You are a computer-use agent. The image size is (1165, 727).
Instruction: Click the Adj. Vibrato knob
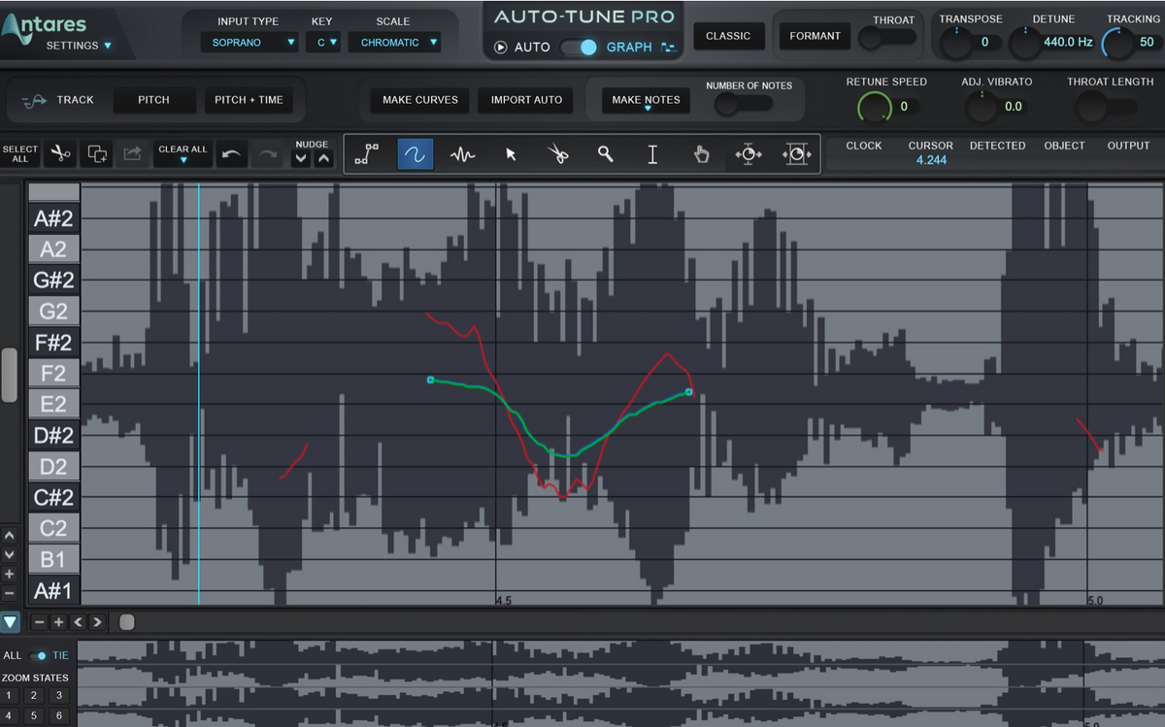point(982,106)
